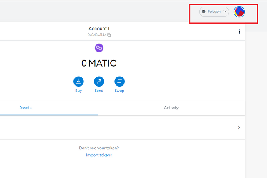Viewport: 267px width, 178px height.
Task: Expand the asset row chevron arrow
Action: [x=239, y=127]
